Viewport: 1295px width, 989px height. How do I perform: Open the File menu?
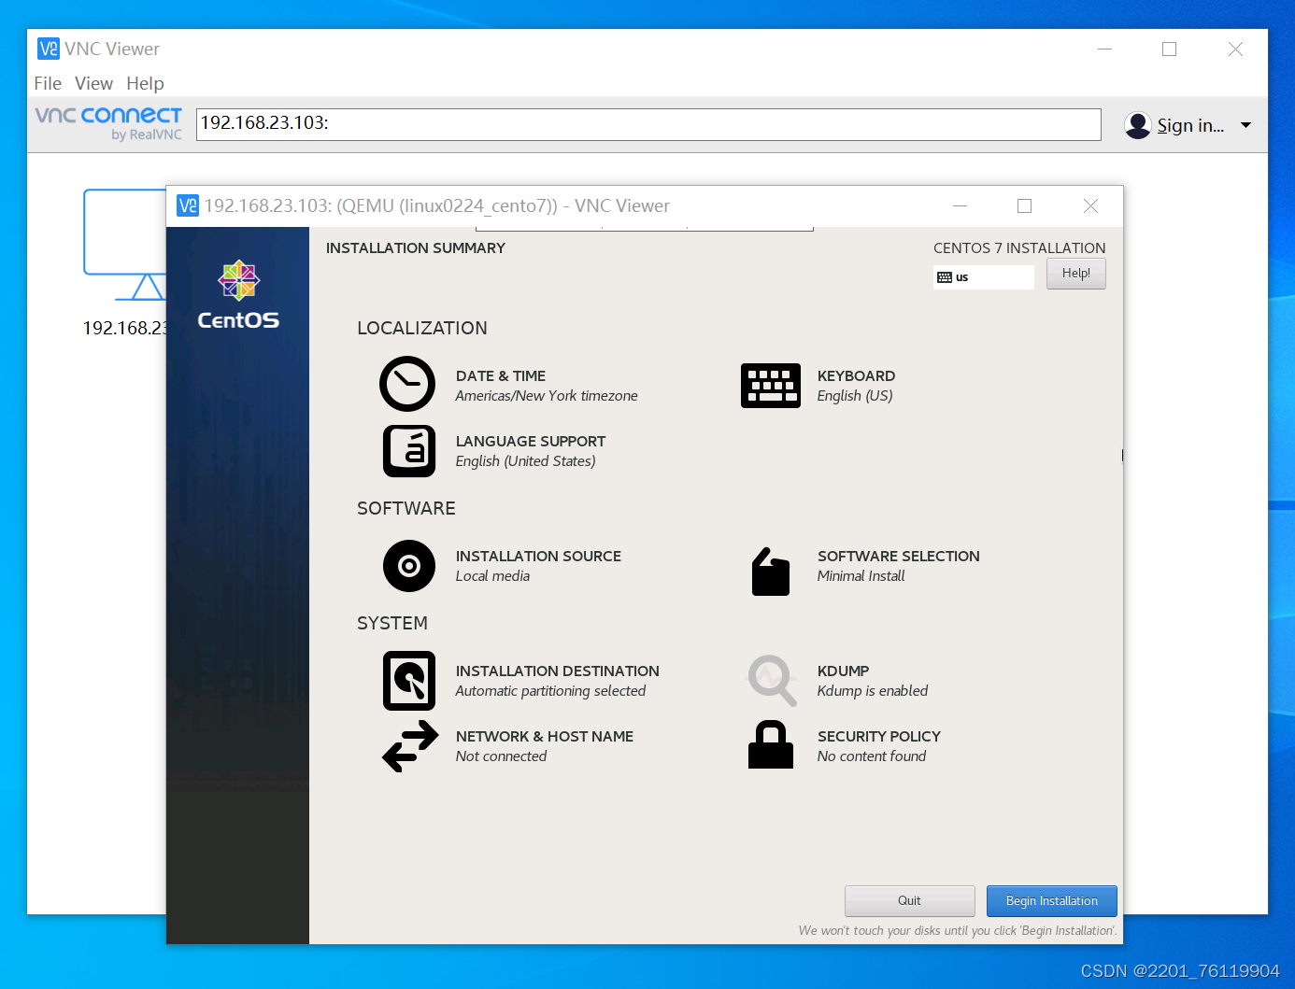[x=48, y=83]
